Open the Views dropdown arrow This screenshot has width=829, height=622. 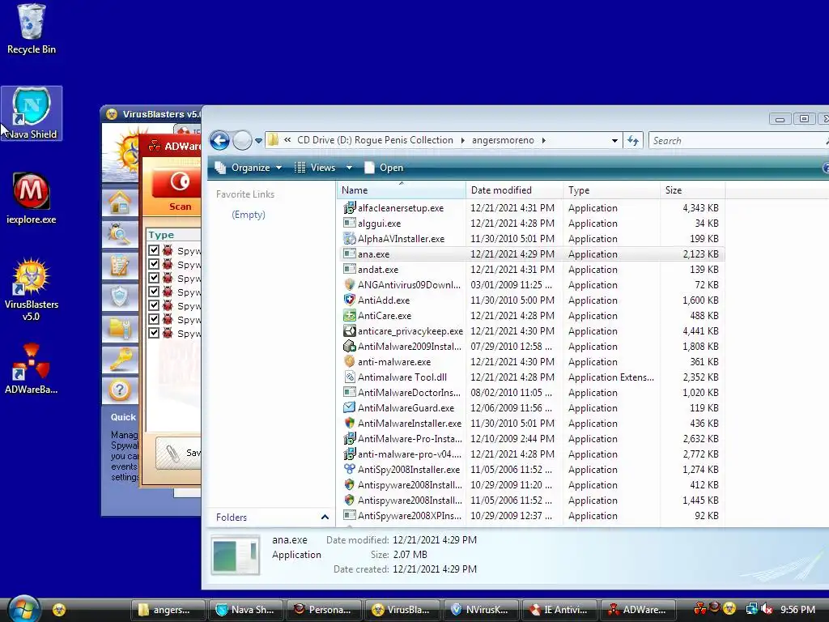tap(349, 168)
